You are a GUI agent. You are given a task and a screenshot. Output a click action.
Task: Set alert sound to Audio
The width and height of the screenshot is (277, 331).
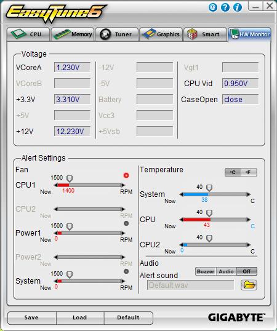pyautogui.click(x=226, y=271)
